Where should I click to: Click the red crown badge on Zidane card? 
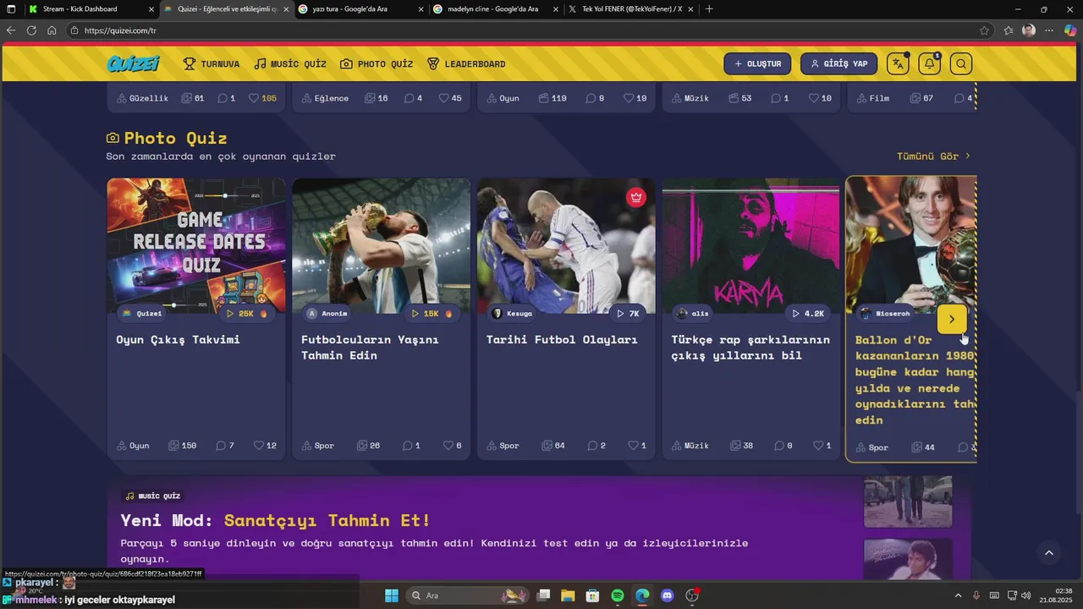point(636,197)
